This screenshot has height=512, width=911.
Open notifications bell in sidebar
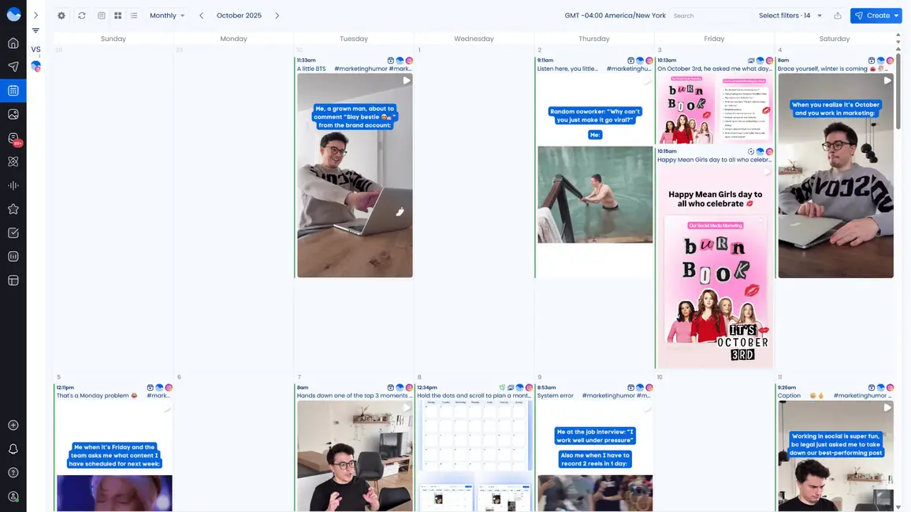coord(13,449)
